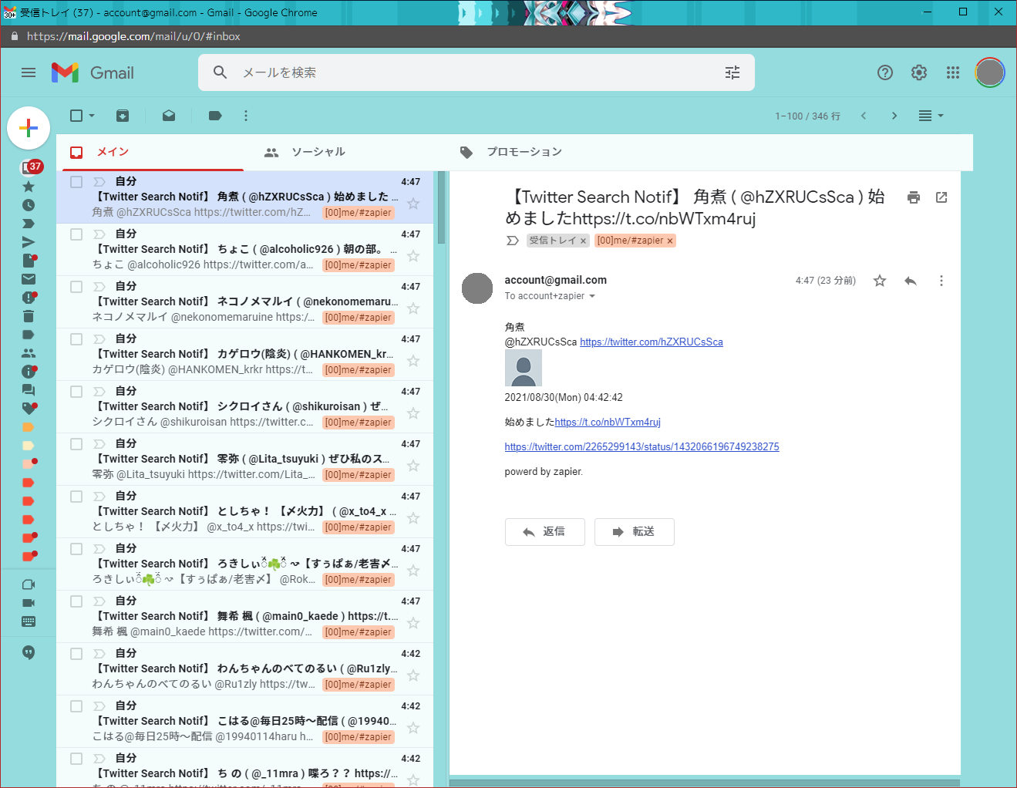Open the Spam folder in sidebar
Image resolution: width=1017 pixels, height=788 pixels.
pyautogui.click(x=29, y=298)
